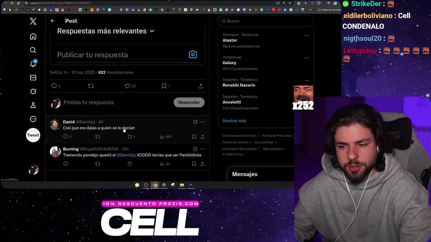
Task: Open Dani4 profile name
Action: tap(69, 122)
